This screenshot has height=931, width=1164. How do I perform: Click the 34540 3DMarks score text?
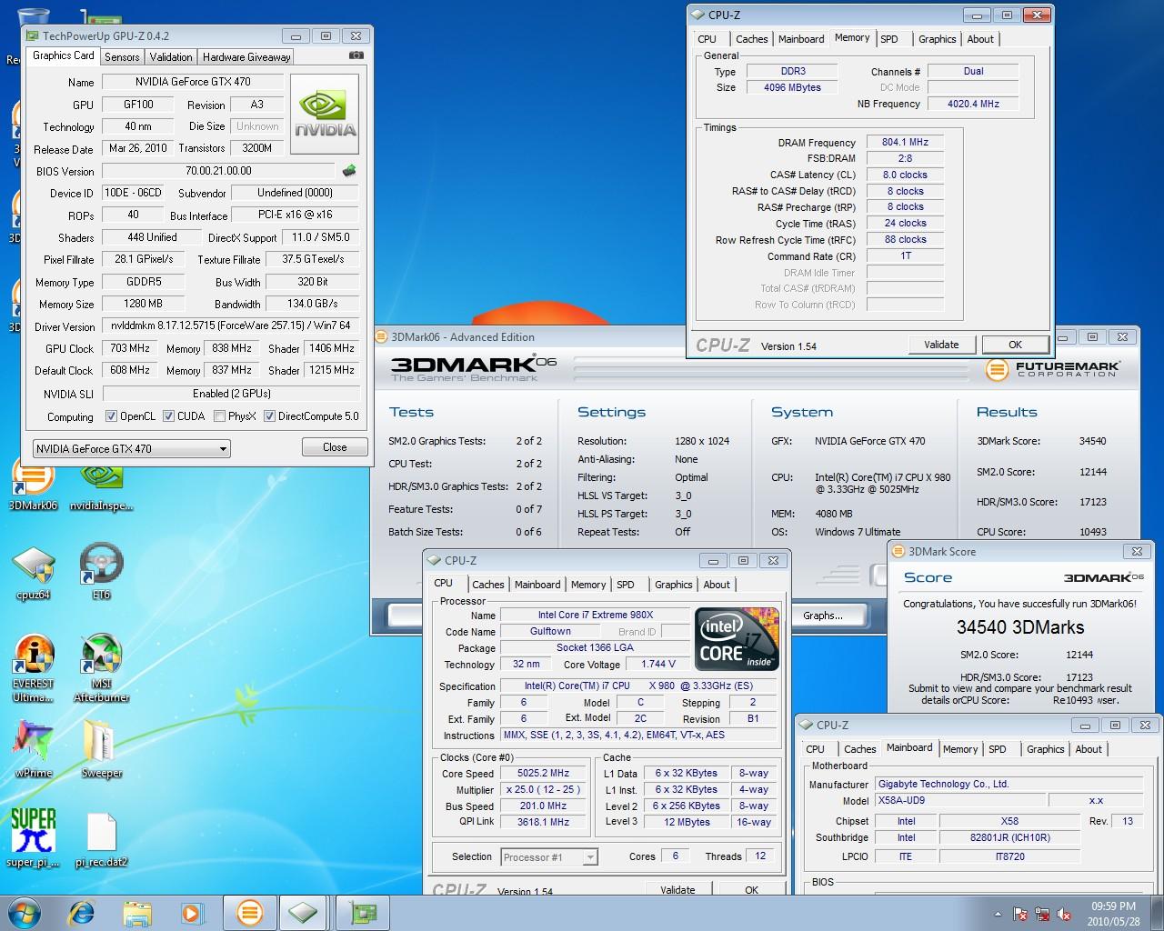(x=1020, y=627)
